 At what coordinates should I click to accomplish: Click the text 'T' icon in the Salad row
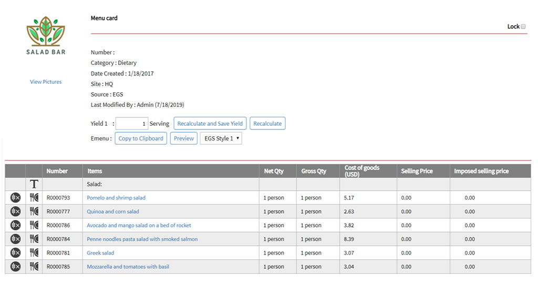coord(34,184)
